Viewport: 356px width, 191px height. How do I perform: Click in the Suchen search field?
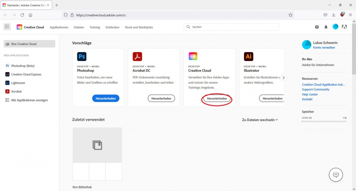coord(231,27)
